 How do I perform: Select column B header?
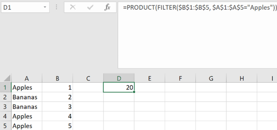coord(57,79)
